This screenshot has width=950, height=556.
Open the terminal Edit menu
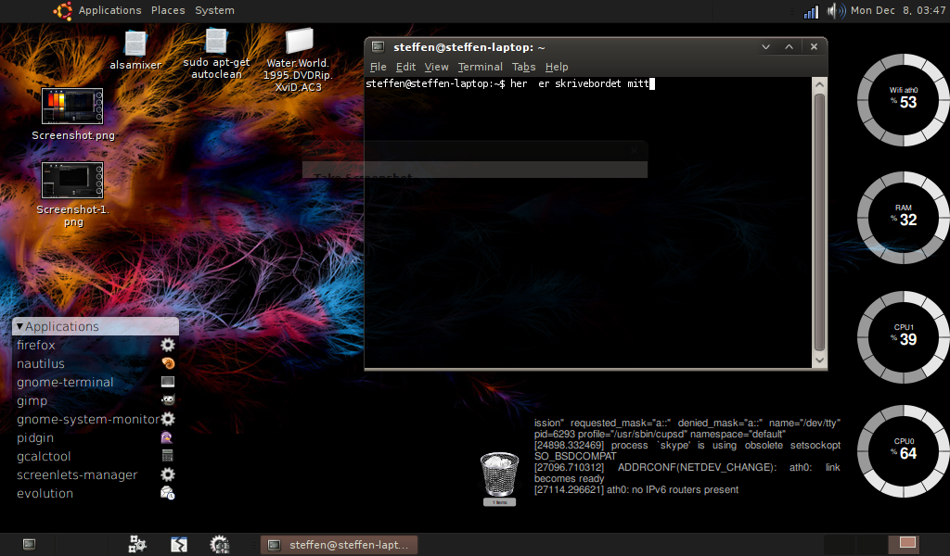[405, 67]
